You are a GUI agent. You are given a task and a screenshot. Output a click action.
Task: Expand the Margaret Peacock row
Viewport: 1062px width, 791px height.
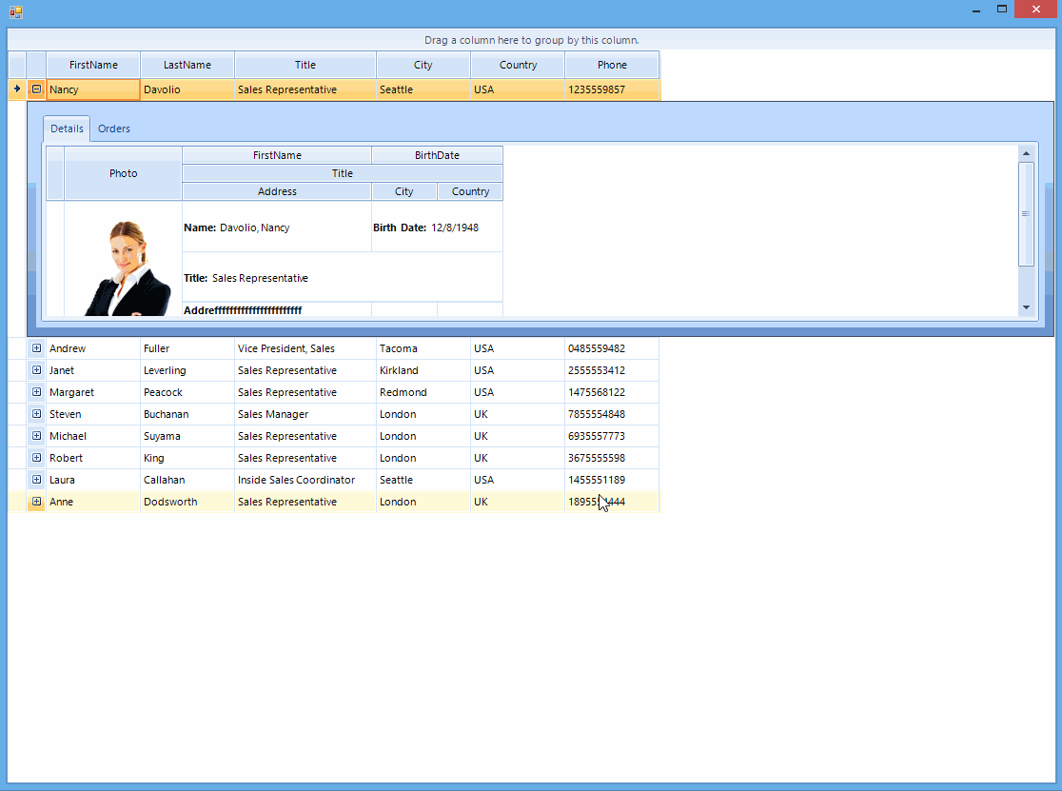coord(36,392)
